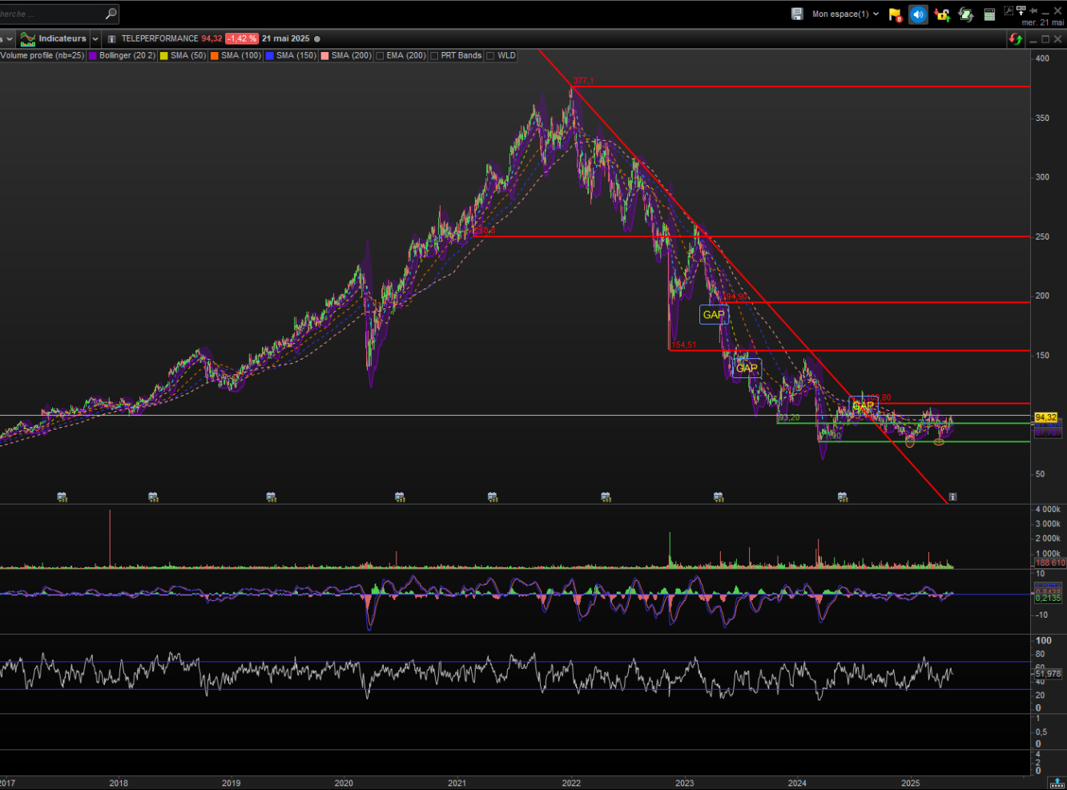Click the dividend calendar icon in 2020
The image size is (1067, 790).
(x=400, y=497)
